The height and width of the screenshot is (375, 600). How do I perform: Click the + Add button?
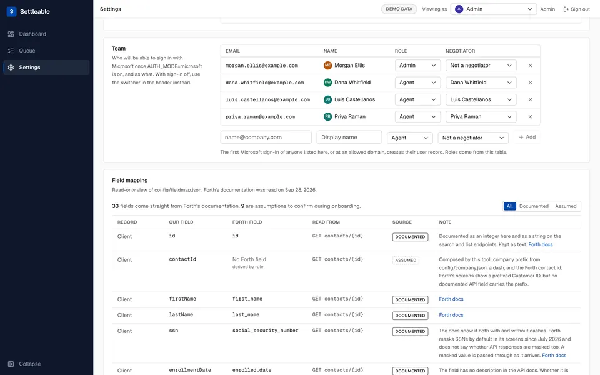click(x=527, y=137)
